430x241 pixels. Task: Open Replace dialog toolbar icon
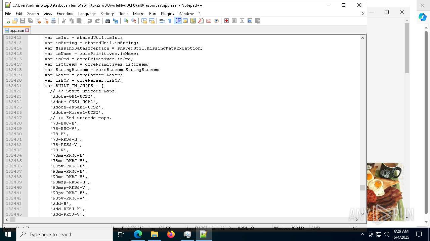tap(116, 21)
